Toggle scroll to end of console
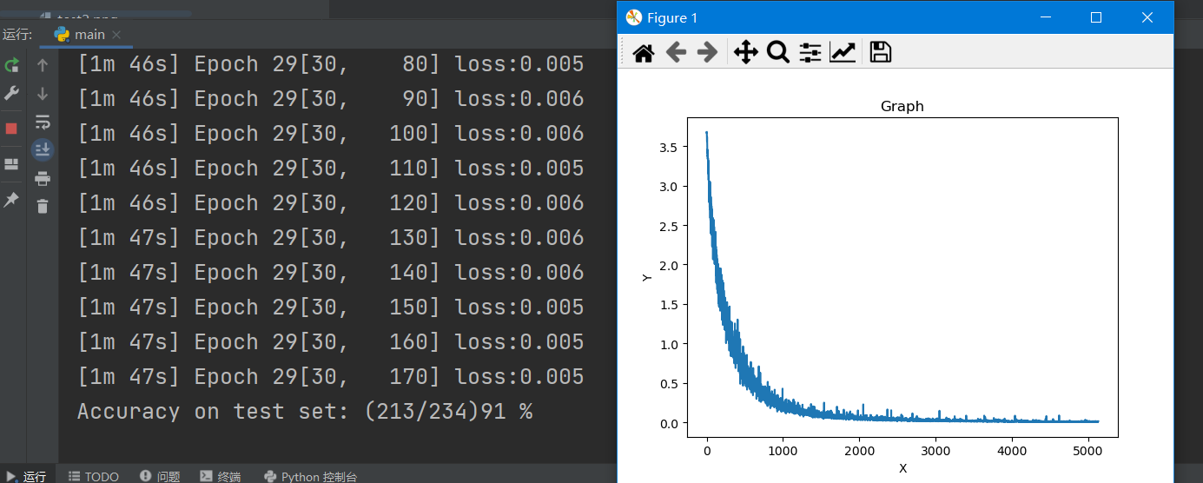 (43, 149)
